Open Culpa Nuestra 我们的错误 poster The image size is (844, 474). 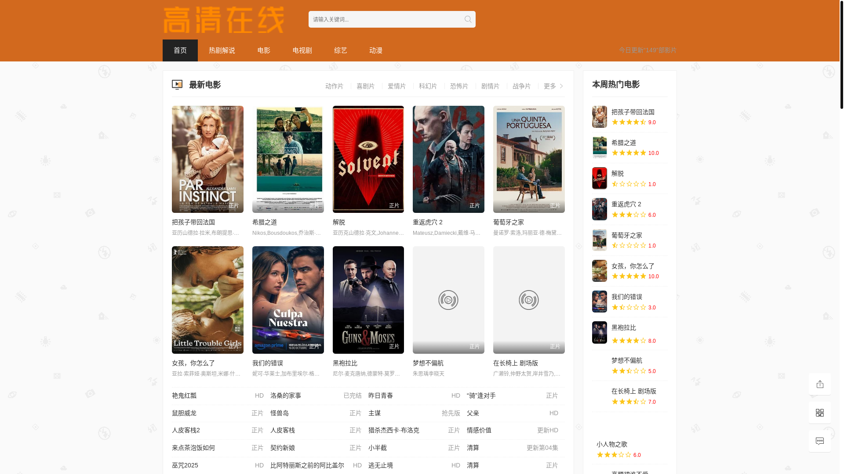[x=287, y=300]
